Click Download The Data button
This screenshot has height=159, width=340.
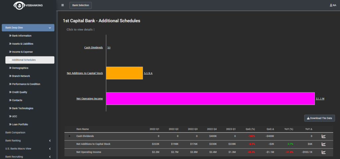click(319, 118)
